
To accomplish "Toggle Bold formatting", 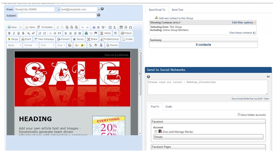I will click(9, 33).
